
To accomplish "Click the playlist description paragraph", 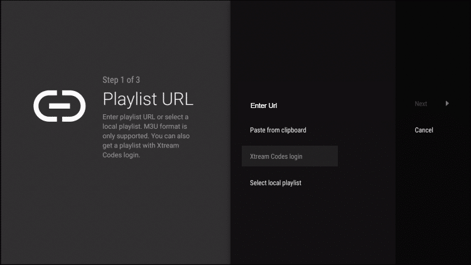I will [146, 136].
